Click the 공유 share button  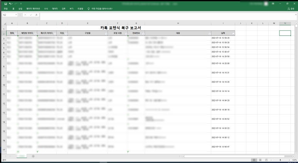(x=291, y=9)
